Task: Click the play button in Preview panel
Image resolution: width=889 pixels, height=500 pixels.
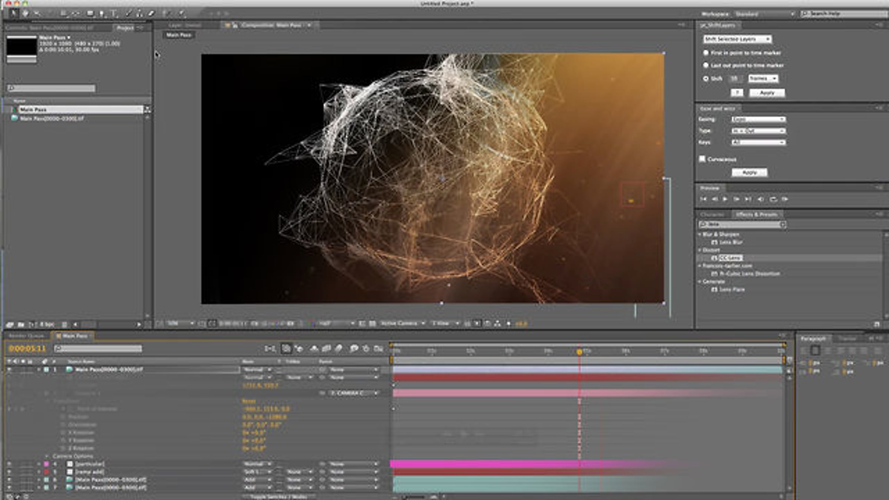Action: [725, 199]
